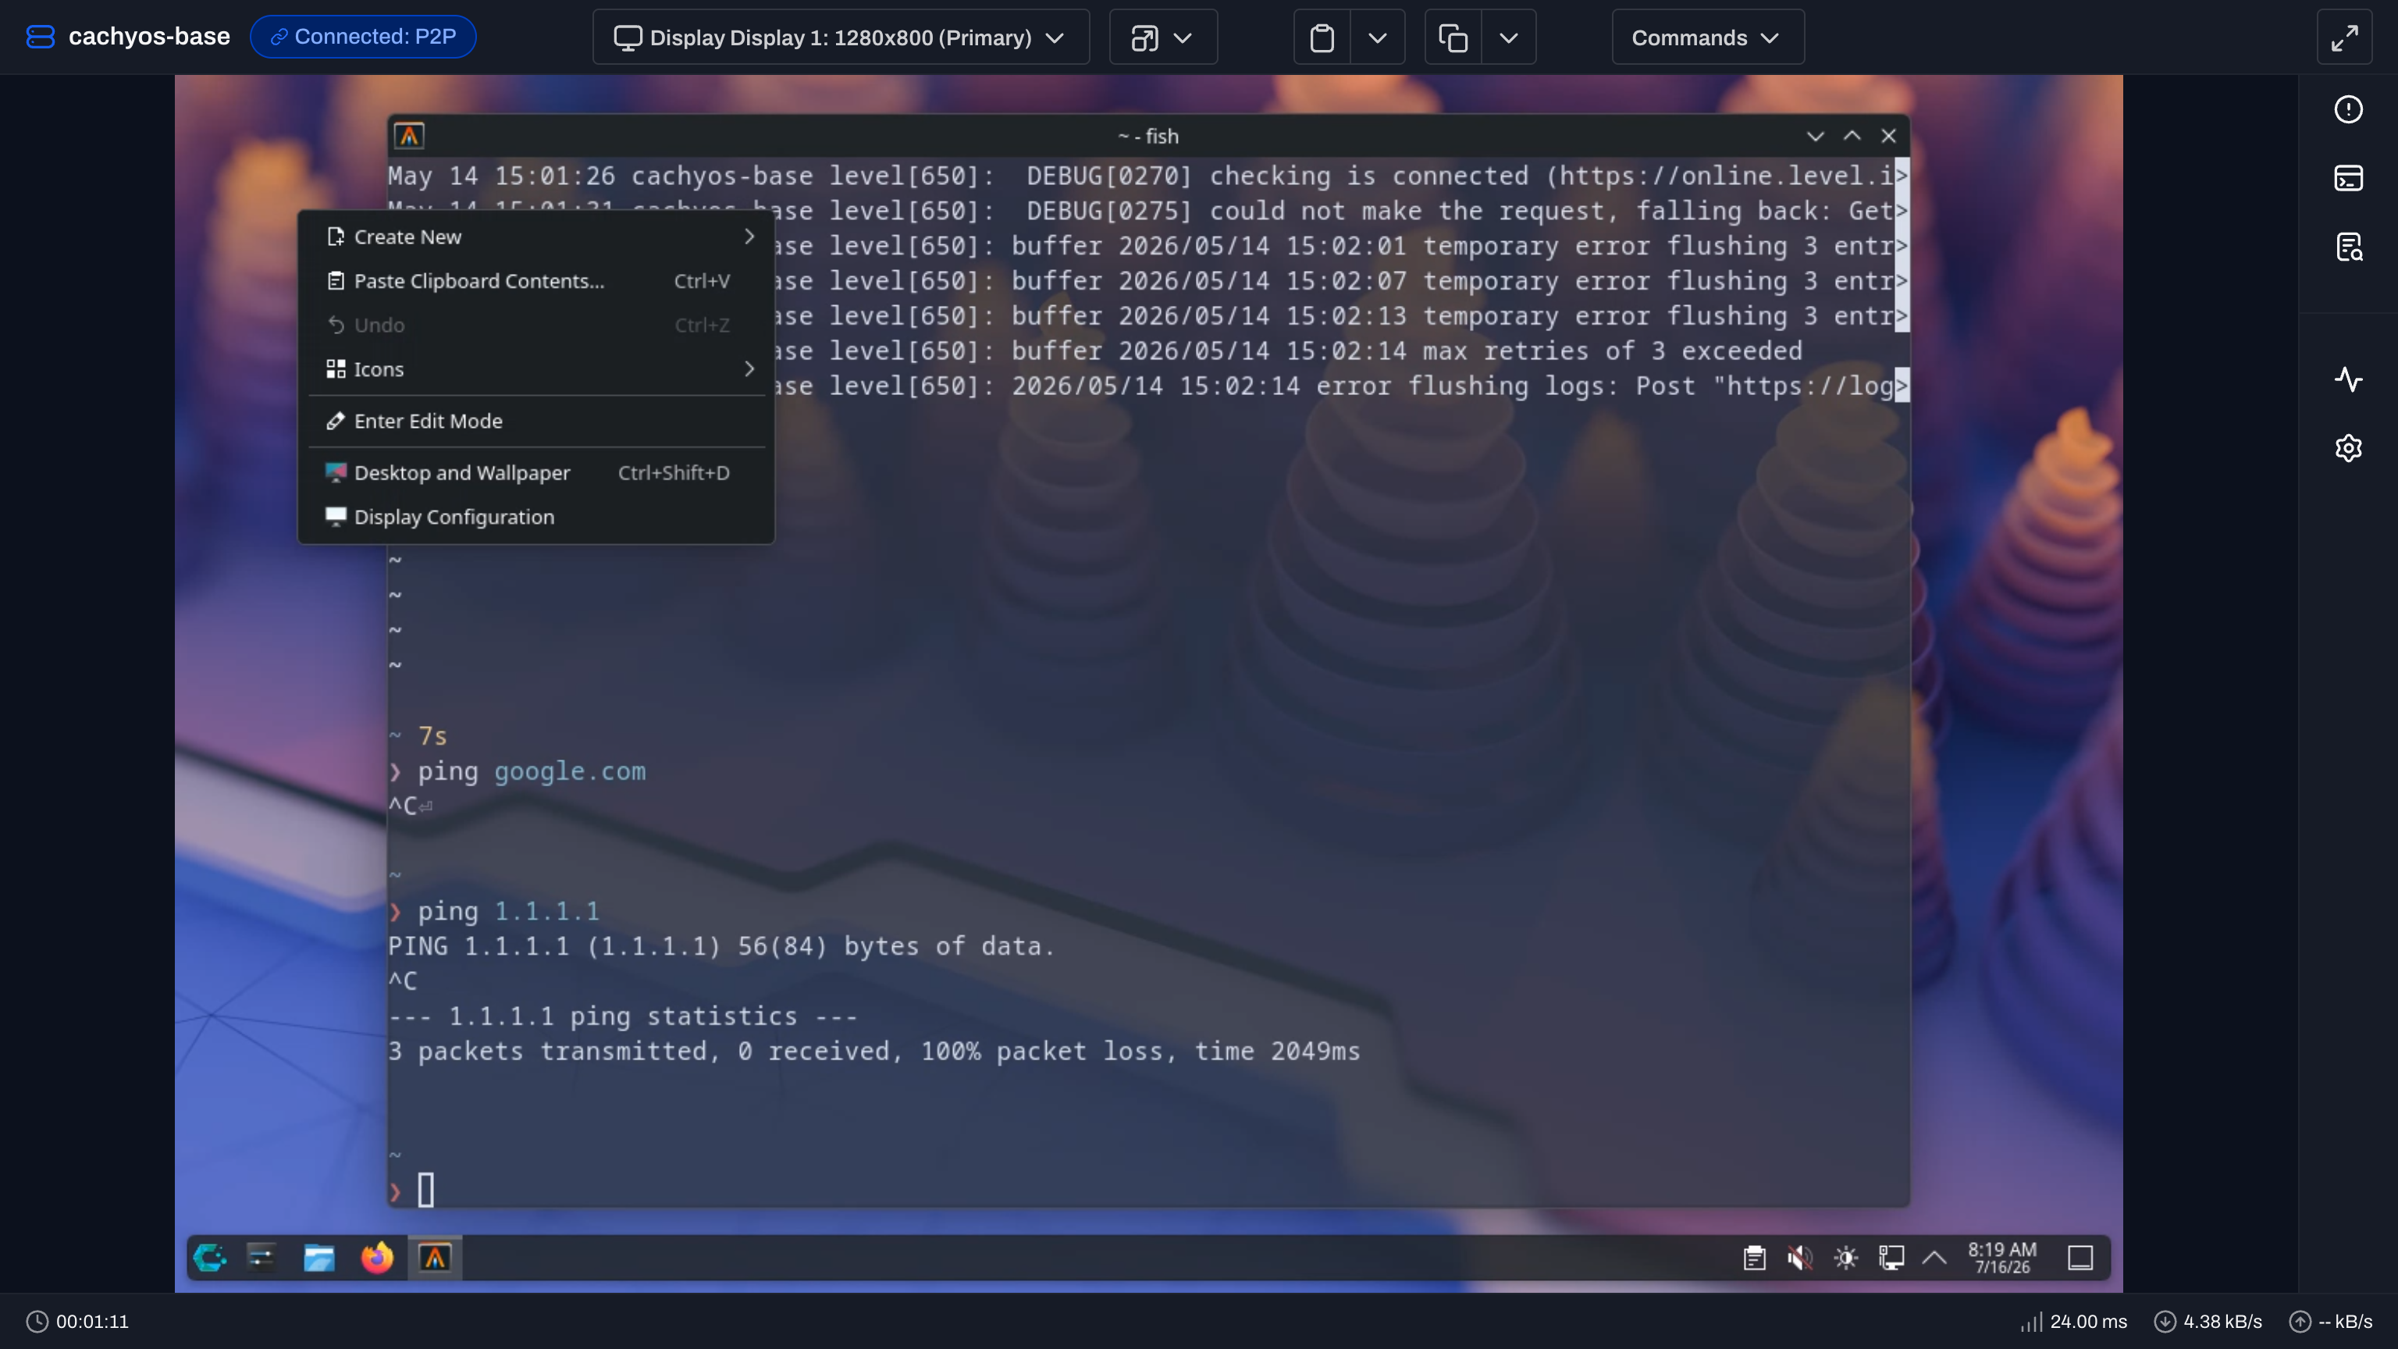Open the clipboard tray icon in system tray
2398x1349 pixels.
pyautogui.click(x=1754, y=1258)
